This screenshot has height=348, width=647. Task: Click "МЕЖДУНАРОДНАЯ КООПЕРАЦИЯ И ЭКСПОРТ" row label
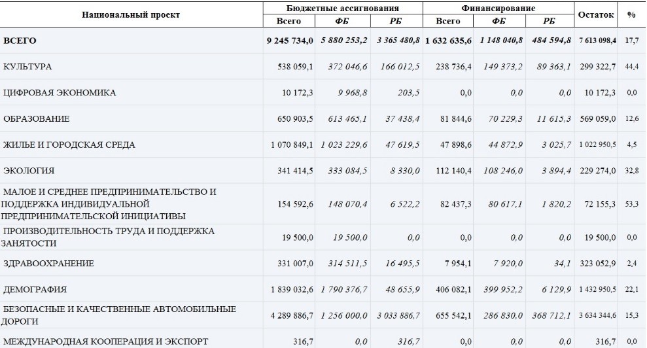click(x=106, y=341)
